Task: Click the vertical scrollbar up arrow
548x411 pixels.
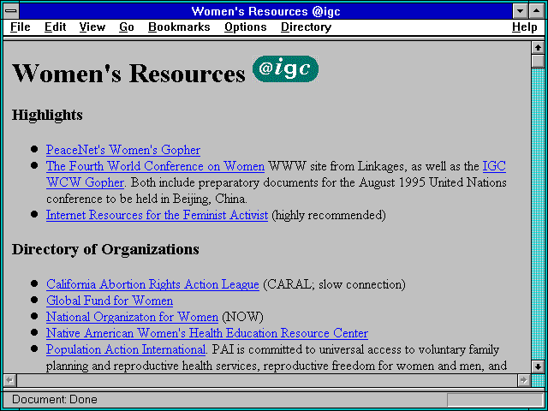Action: (538, 48)
